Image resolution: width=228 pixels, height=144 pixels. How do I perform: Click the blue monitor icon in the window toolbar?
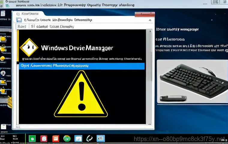tap(19, 20)
